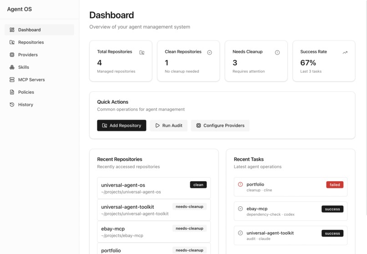Click the Managed repositories caption
Viewport: 367px width, 254px height.
(116, 71)
